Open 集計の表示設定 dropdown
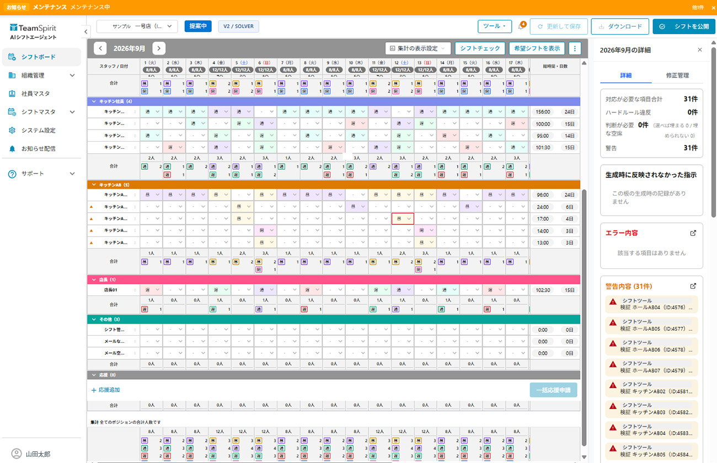The image size is (717, 463). (x=418, y=49)
